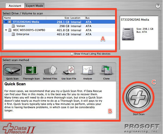Select the ST3320620AS Media drive name
The width and height of the screenshot is (163, 134).
click(26, 22)
